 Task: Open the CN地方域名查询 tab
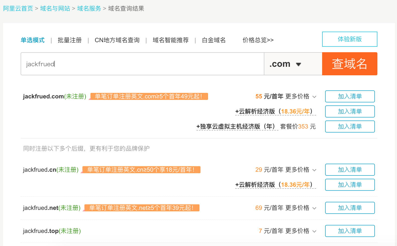click(x=117, y=40)
